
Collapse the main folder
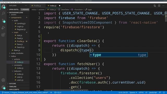coord(16,32)
